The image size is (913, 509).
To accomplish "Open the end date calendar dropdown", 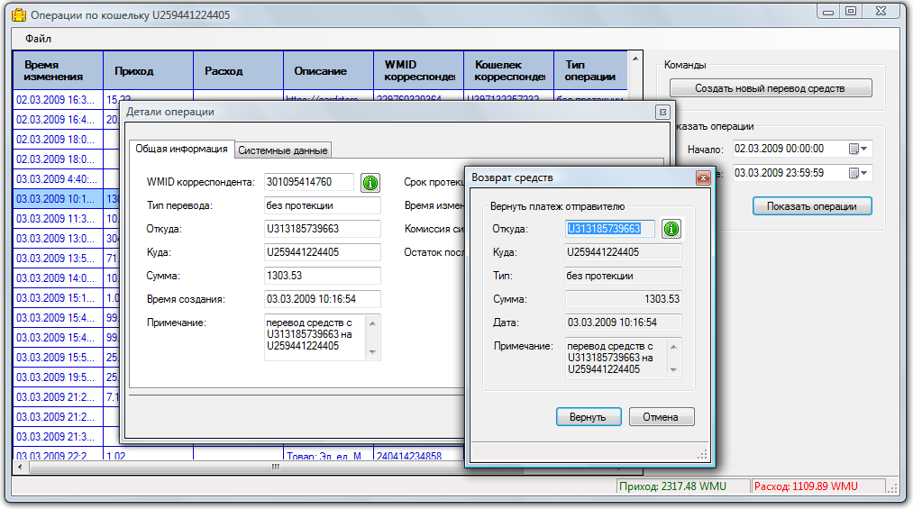I will pyautogui.click(x=857, y=173).
